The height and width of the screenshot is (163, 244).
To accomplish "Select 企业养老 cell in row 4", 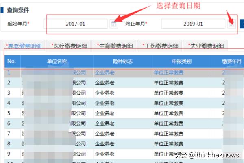I will (123, 103).
